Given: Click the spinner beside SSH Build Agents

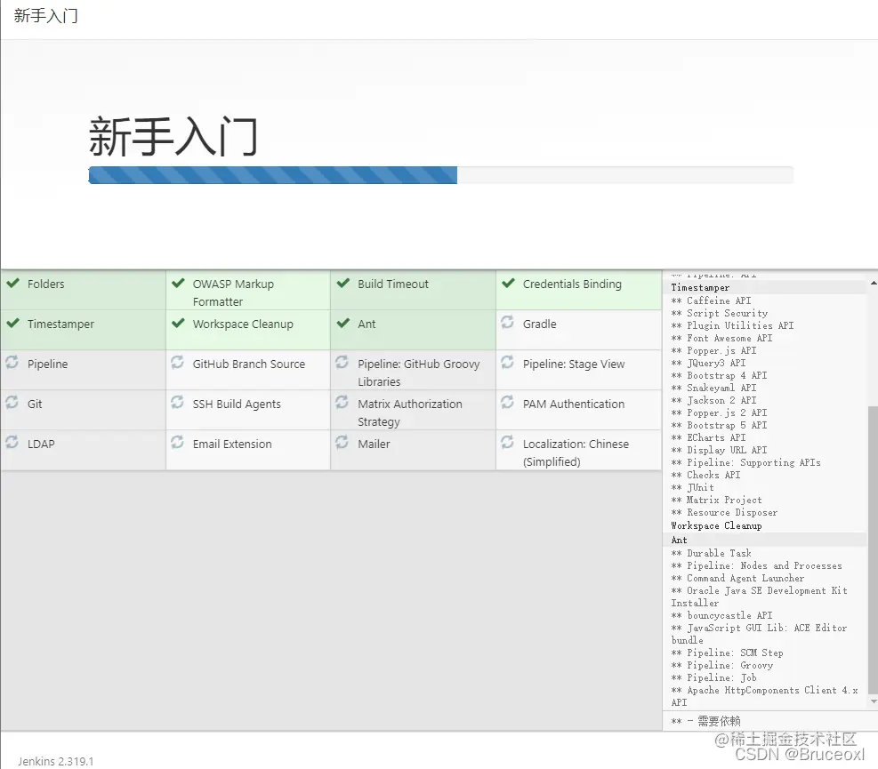Looking at the screenshot, I should click(178, 404).
